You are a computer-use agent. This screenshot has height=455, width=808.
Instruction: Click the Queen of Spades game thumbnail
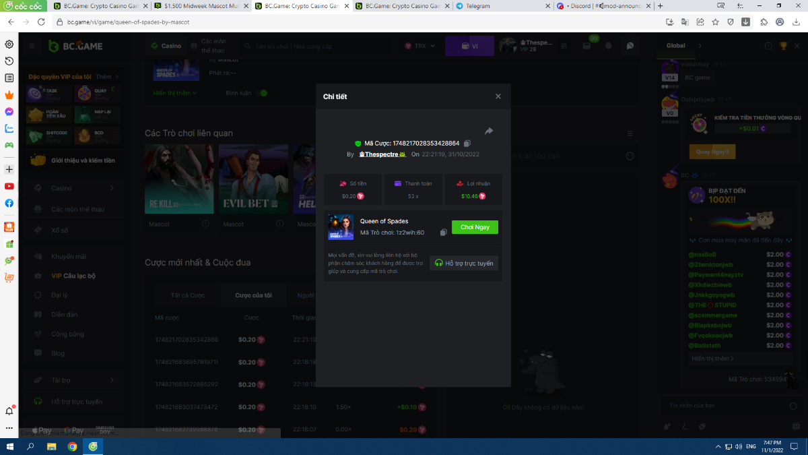pyautogui.click(x=341, y=227)
